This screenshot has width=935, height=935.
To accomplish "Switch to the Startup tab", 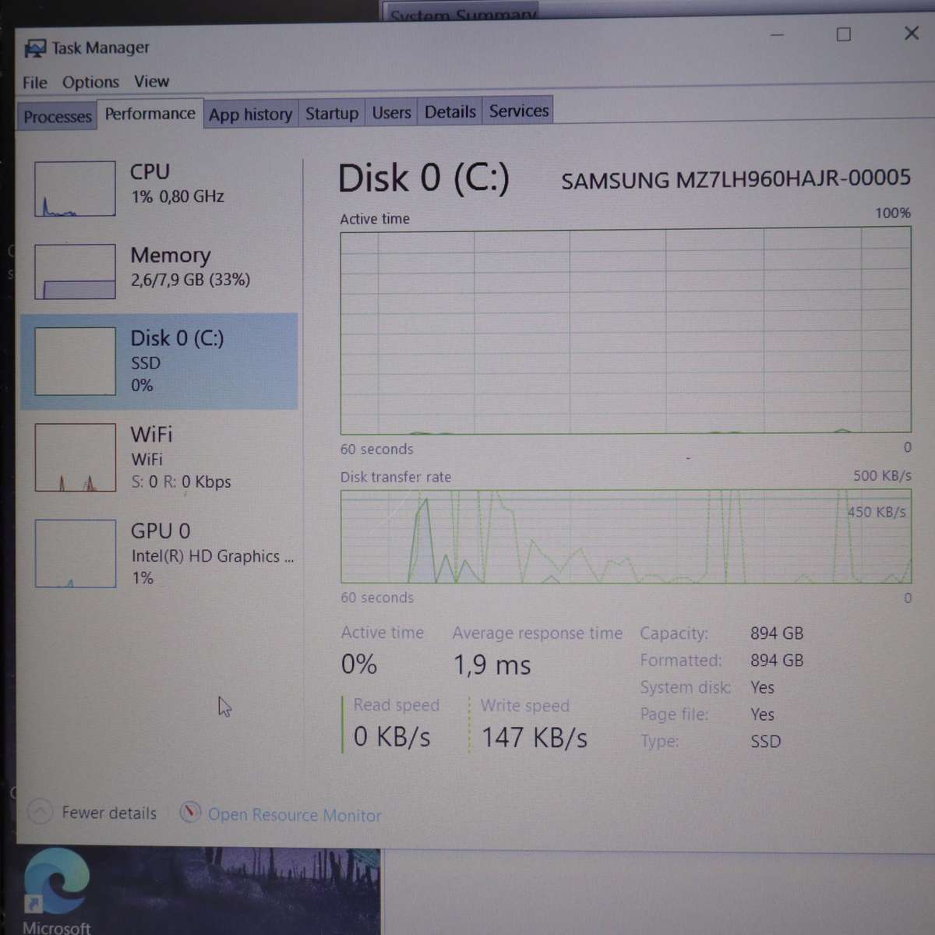I will click(331, 112).
